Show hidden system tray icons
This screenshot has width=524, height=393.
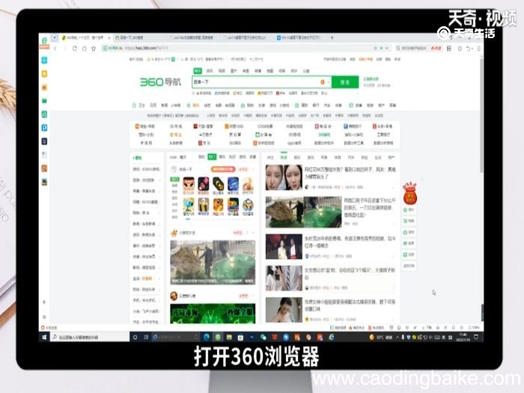point(397,337)
